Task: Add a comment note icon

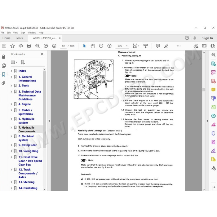Action: pyautogui.click(x=158, y=46)
